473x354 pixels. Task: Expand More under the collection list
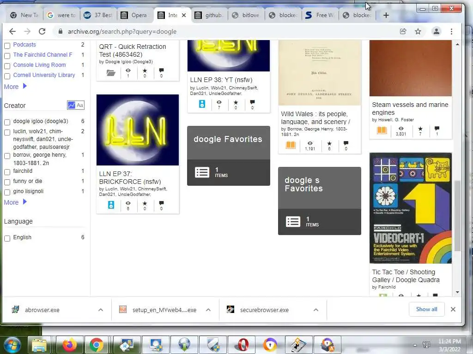click(x=15, y=86)
